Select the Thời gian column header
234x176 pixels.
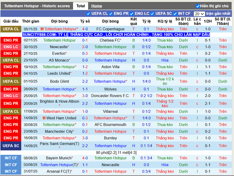[x=31, y=21]
